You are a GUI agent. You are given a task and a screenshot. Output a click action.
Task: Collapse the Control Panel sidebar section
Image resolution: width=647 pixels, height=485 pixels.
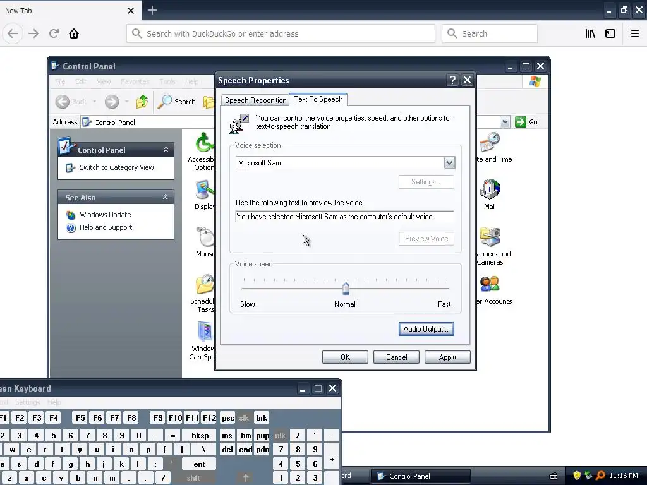(166, 149)
